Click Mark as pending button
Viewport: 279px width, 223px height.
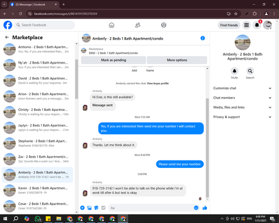113,60
